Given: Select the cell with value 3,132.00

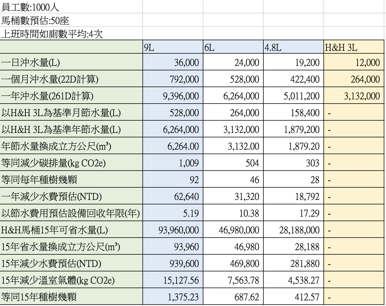Looking at the screenshot, I should [x=233, y=146].
